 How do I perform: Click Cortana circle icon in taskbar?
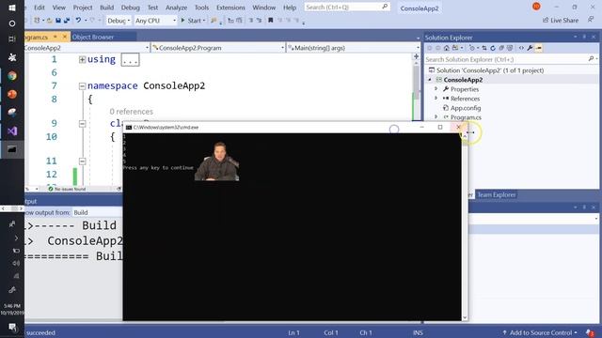click(x=12, y=23)
